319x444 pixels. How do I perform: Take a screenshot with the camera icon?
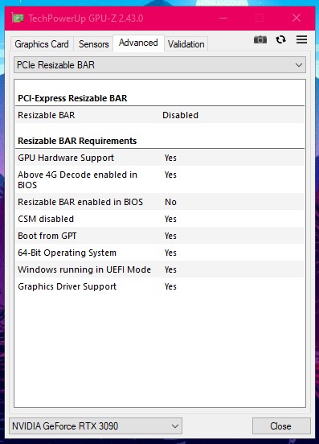coord(260,39)
